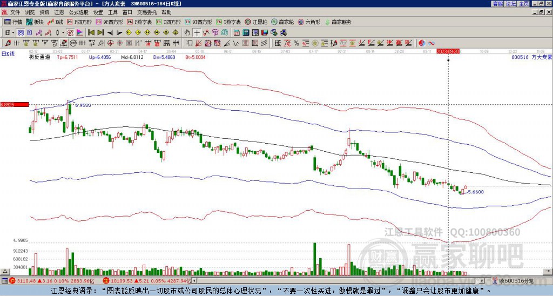Open the 交易委托 menu
This screenshot has height=296, width=553.
tap(147, 12)
